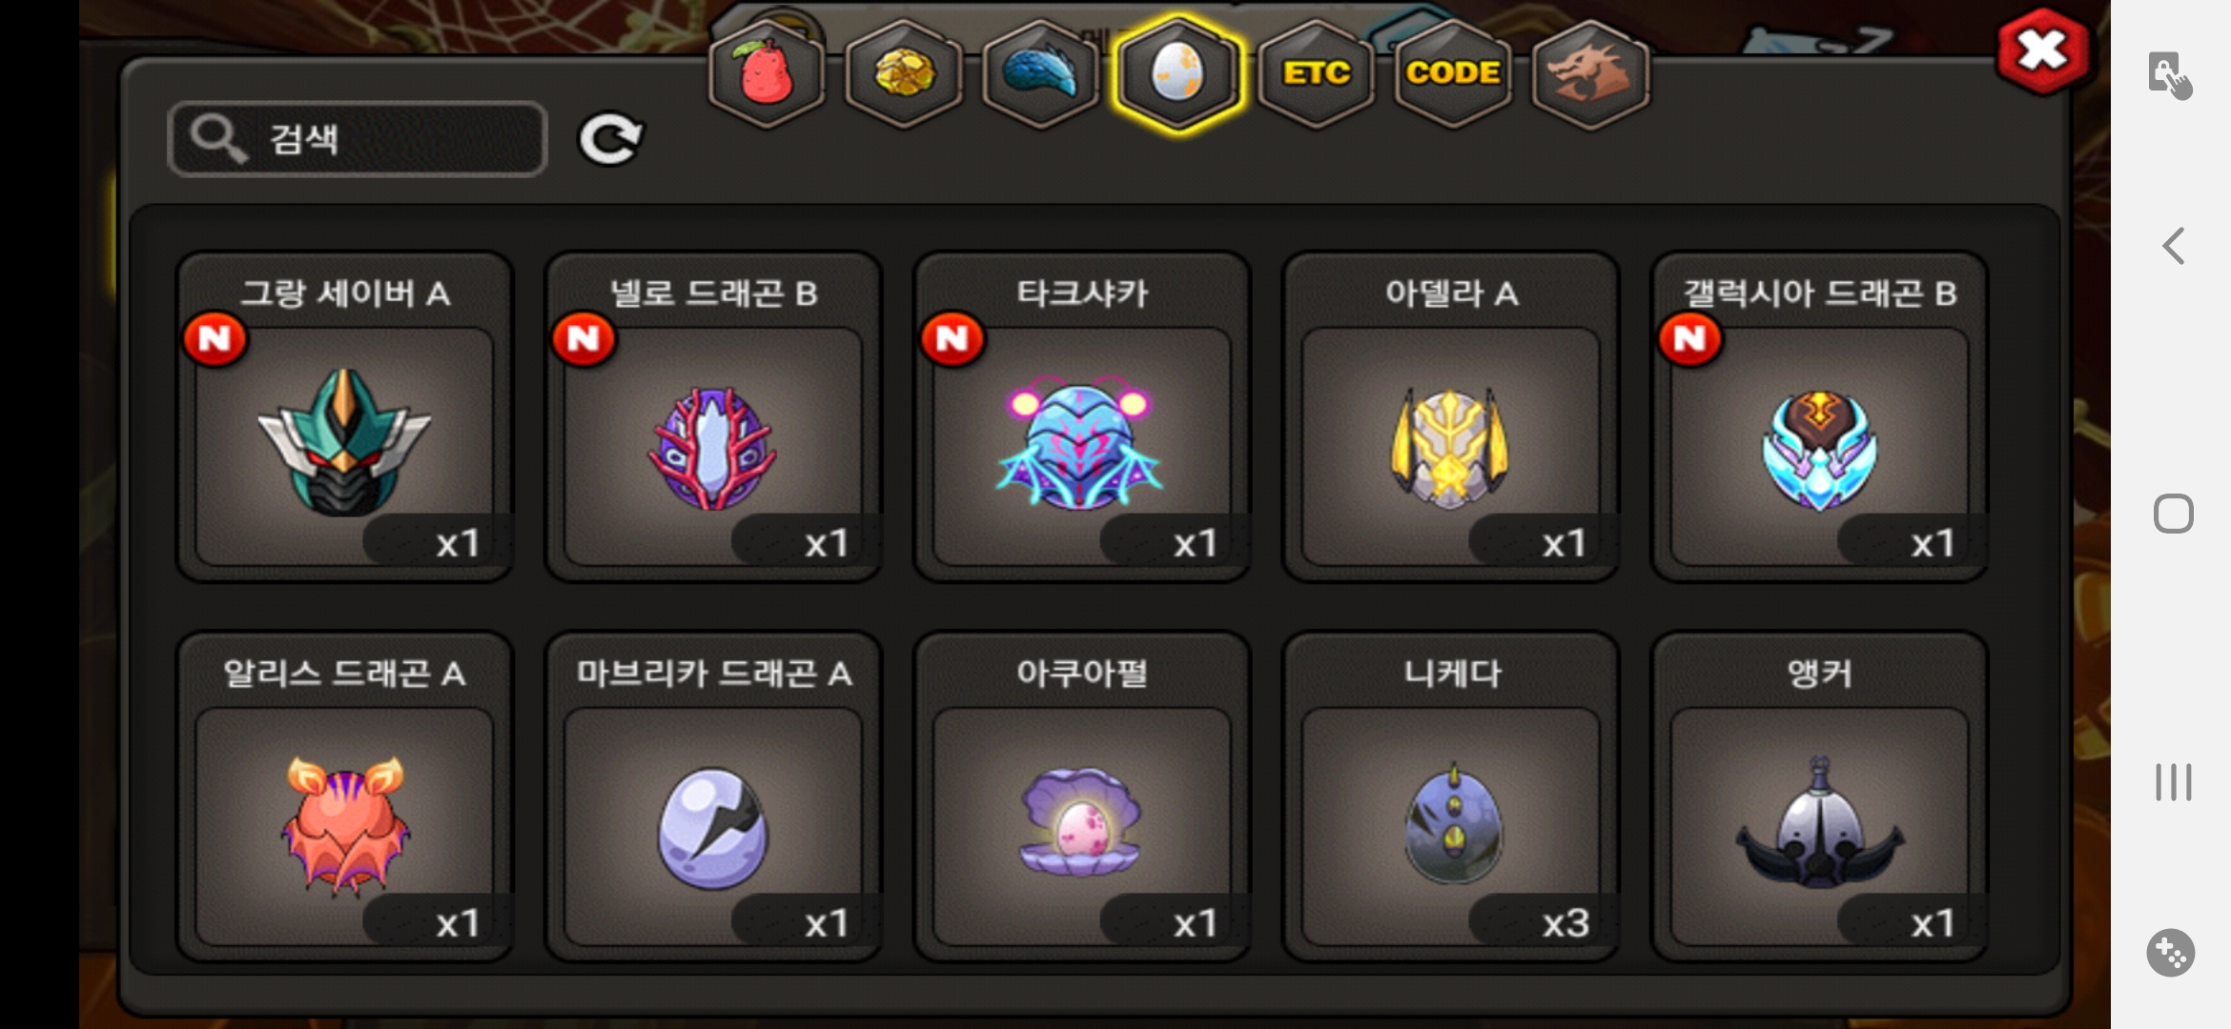This screenshot has width=2231, height=1029.
Task: Choose the 알리스 드래곤 A egg
Action: pos(344,797)
